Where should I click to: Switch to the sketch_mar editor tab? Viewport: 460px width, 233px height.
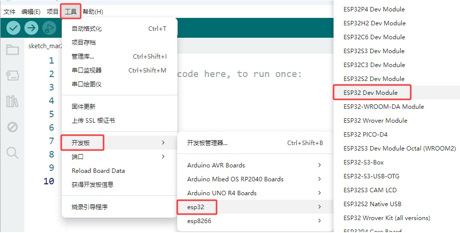(45, 46)
